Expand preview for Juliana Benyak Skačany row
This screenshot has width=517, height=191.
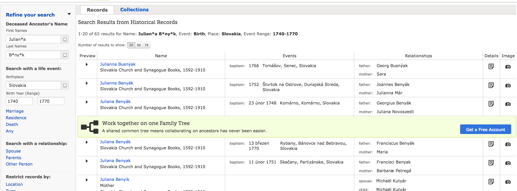click(x=87, y=161)
